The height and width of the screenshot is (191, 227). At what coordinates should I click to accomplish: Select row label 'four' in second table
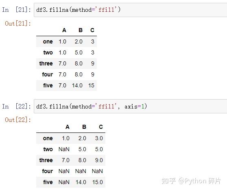(47, 171)
